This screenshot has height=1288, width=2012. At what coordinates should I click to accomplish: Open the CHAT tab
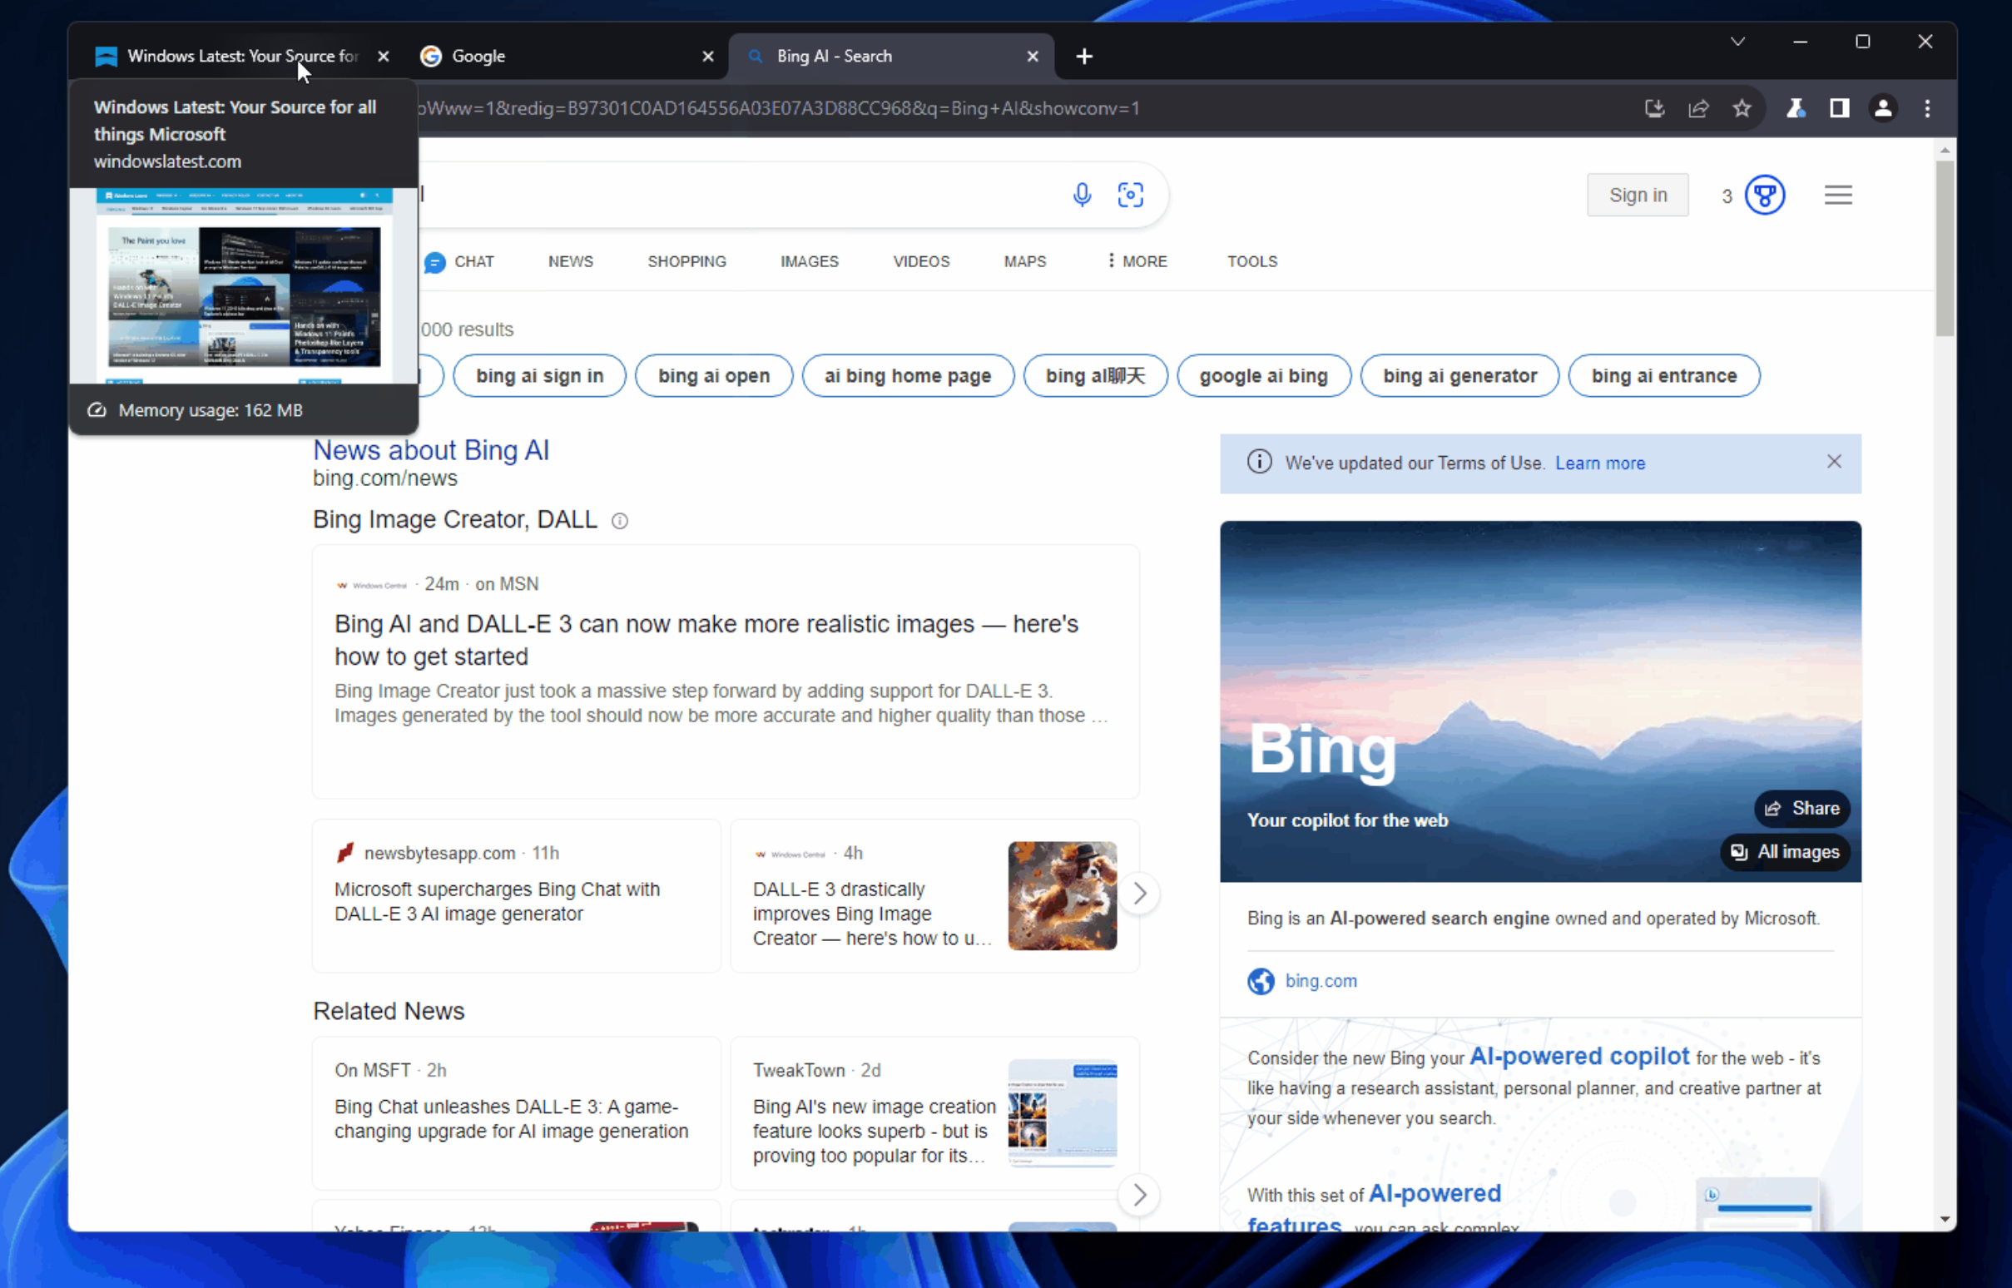[458, 262]
